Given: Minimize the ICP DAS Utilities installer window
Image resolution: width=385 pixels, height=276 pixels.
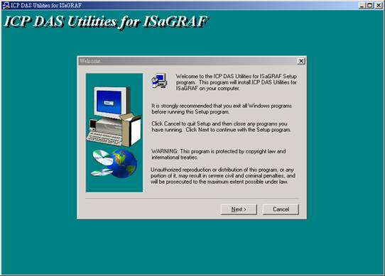Looking at the screenshot, I should pos(362,5).
